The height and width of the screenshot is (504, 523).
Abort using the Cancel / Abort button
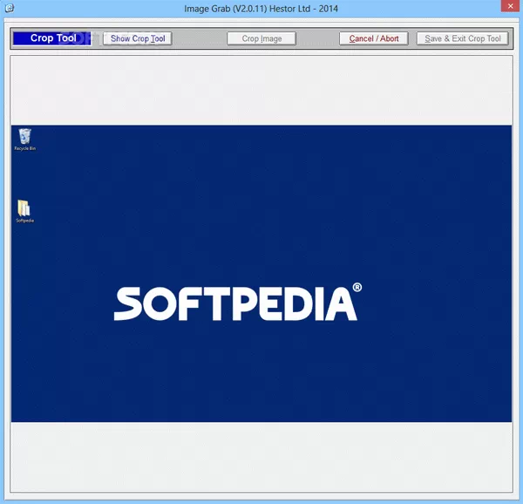pos(373,38)
